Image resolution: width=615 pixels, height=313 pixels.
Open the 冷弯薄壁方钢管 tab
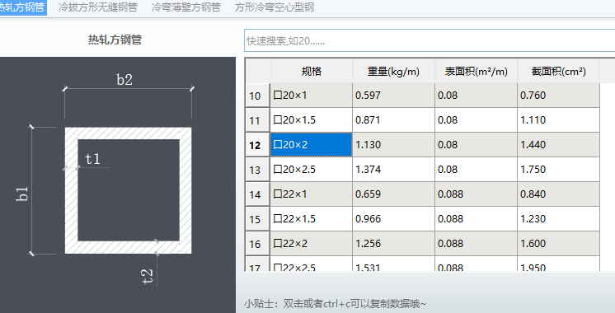point(186,7)
